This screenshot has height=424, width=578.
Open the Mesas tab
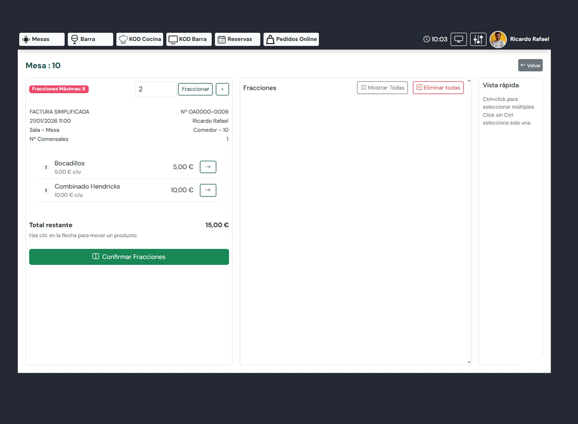[42, 39]
